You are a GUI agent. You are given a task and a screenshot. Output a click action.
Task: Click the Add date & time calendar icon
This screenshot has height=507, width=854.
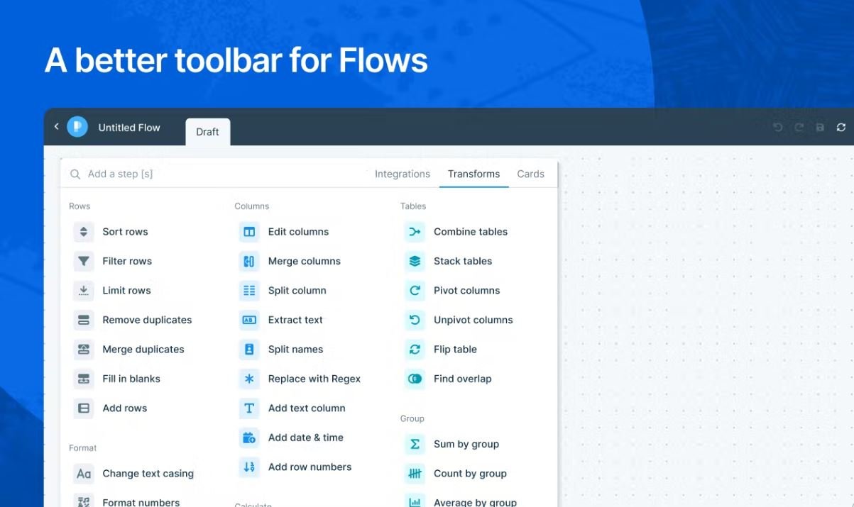point(249,438)
